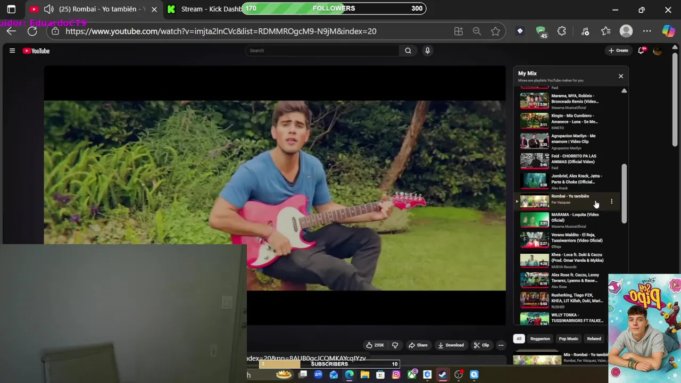Click the Download button under video
Image resolution: width=681 pixels, height=383 pixels.
tap(451, 345)
